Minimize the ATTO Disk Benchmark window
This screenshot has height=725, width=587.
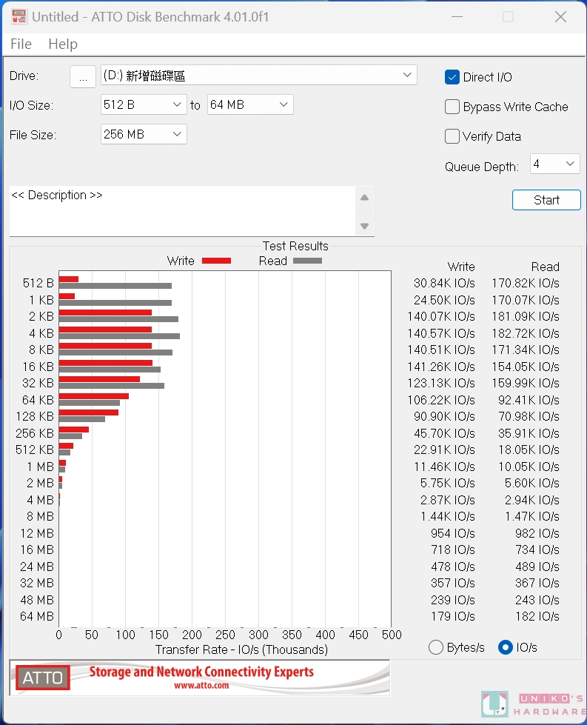[x=457, y=16]
